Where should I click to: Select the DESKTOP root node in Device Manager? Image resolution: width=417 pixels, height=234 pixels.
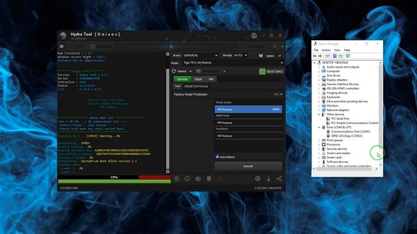point(335,62)
